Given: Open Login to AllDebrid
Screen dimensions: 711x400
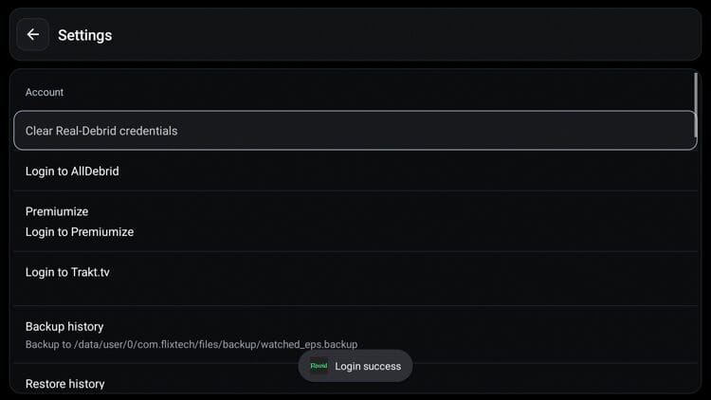Looking at the screenshot, I should click(72, 172).
